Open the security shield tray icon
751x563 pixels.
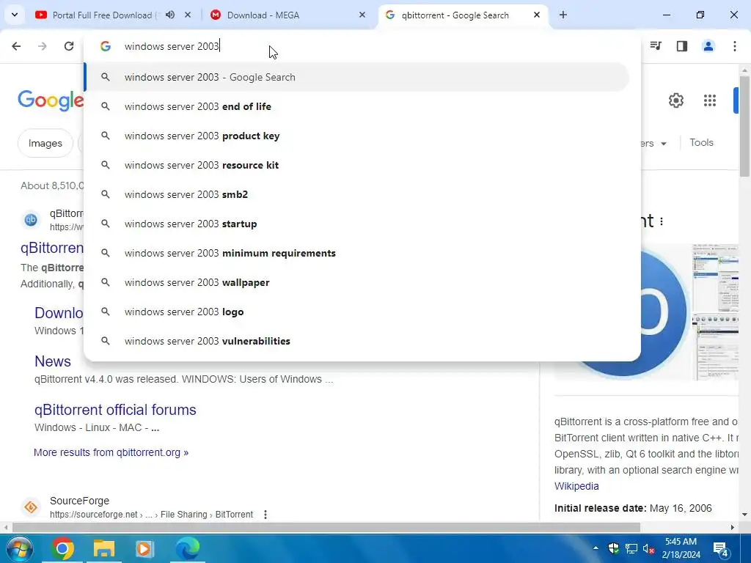click(x=614, y=548)
